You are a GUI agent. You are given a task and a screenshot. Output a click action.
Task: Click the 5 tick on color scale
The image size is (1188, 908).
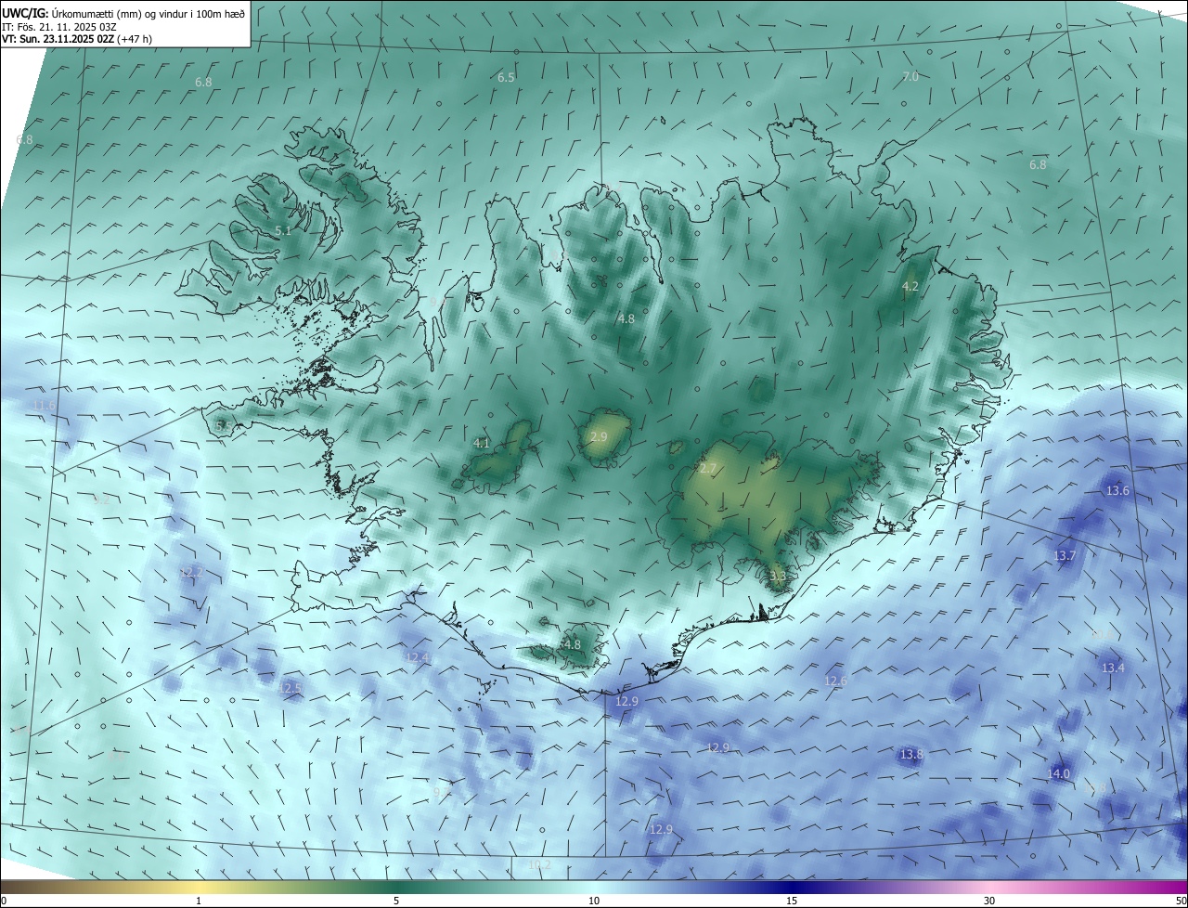pyautogui.click(x=396, y=901)
